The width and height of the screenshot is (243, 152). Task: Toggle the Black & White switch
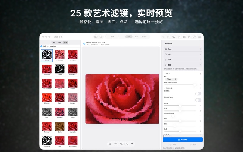198,100
